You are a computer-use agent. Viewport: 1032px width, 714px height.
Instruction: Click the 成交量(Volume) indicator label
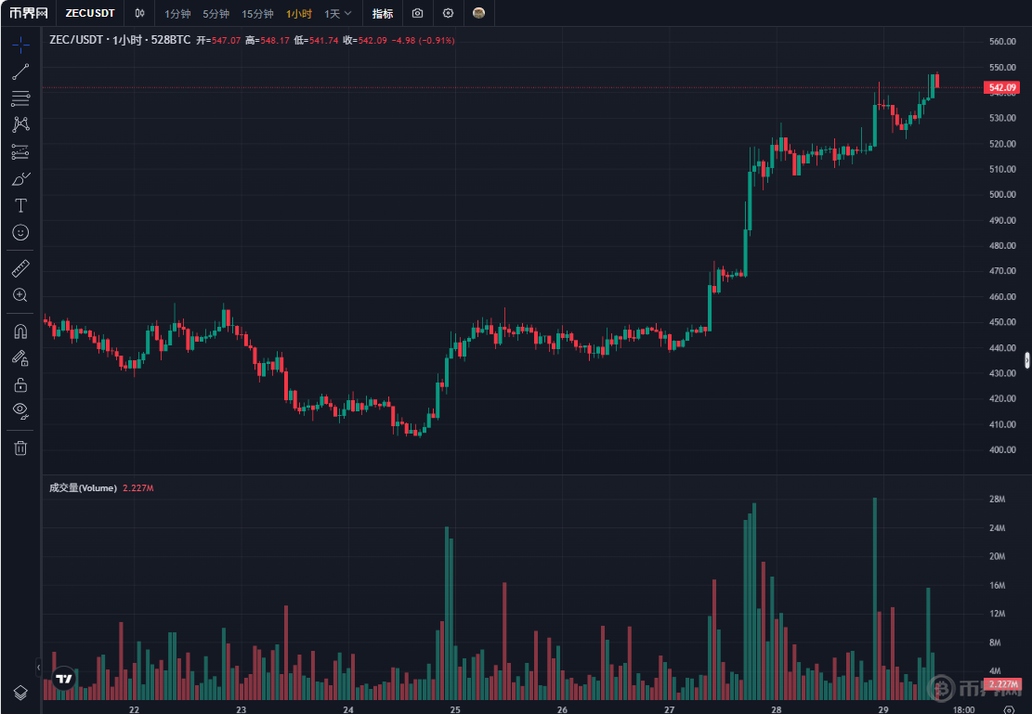pos(83,487)
